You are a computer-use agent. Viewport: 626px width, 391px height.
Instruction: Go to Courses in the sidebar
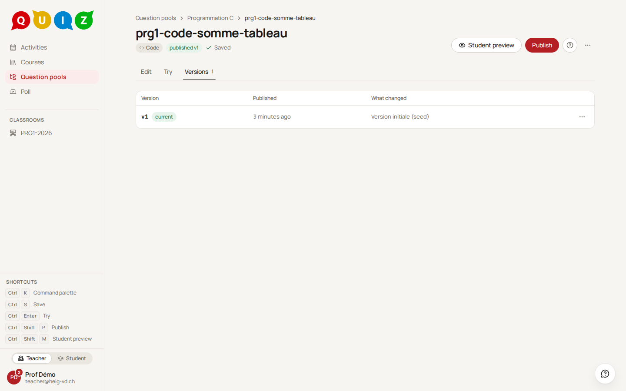(x=52, y=62)
